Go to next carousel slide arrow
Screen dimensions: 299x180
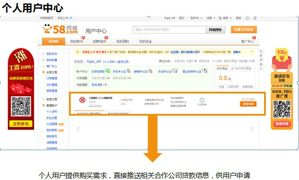(251, 129)
